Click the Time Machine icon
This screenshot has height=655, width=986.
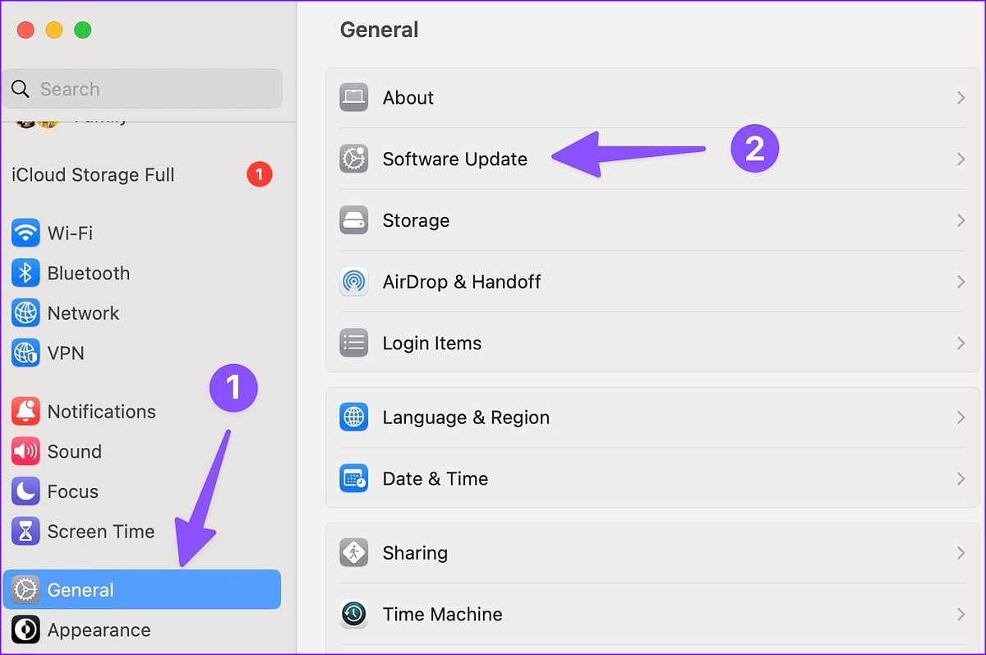coord(354,614)
